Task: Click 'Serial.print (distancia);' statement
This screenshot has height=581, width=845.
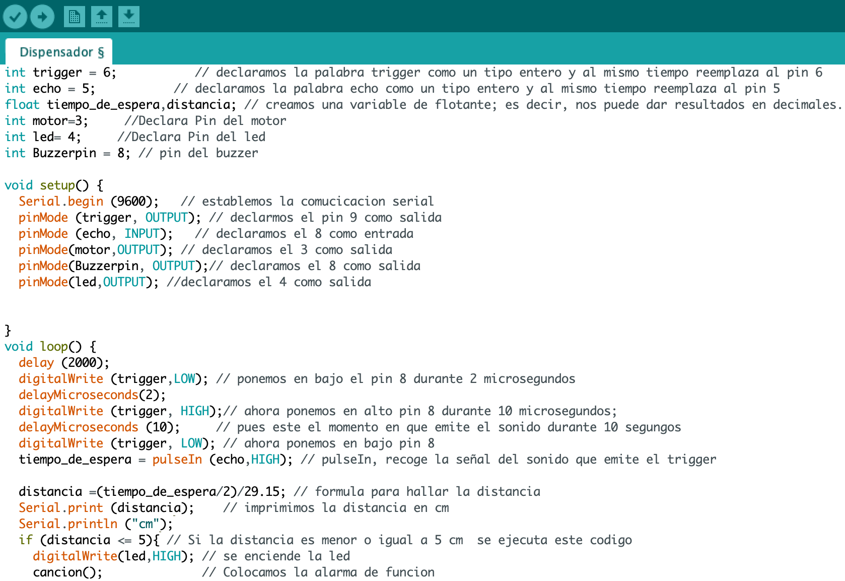Action: [106, 508]
